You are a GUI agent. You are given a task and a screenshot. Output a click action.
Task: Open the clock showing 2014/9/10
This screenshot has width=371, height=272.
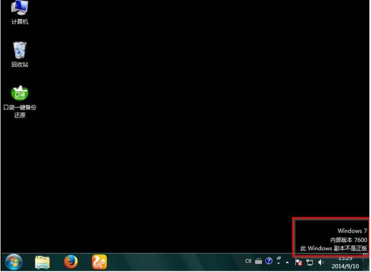tap(345, 262)
